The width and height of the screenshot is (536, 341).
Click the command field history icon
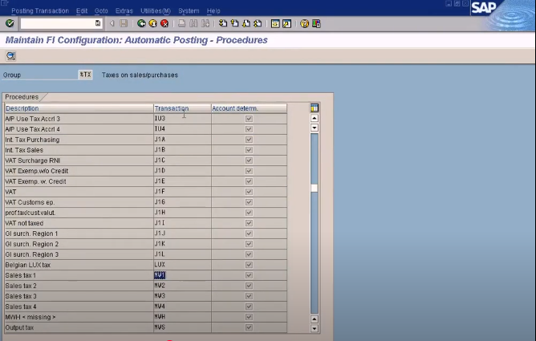[x=98, y=23]
